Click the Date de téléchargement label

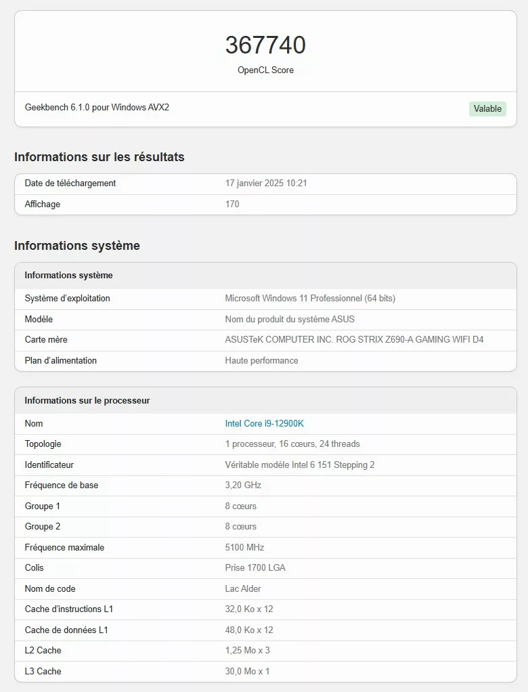pos(70,183)
